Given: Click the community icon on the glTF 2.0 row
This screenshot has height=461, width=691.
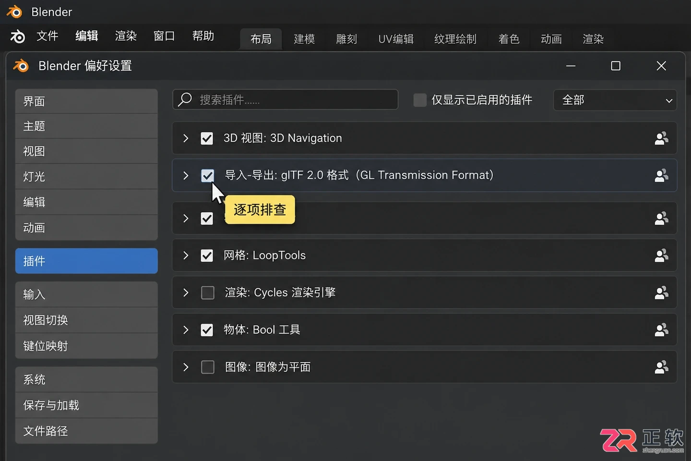Looking at the screenshot, I should tap(662, 175).
